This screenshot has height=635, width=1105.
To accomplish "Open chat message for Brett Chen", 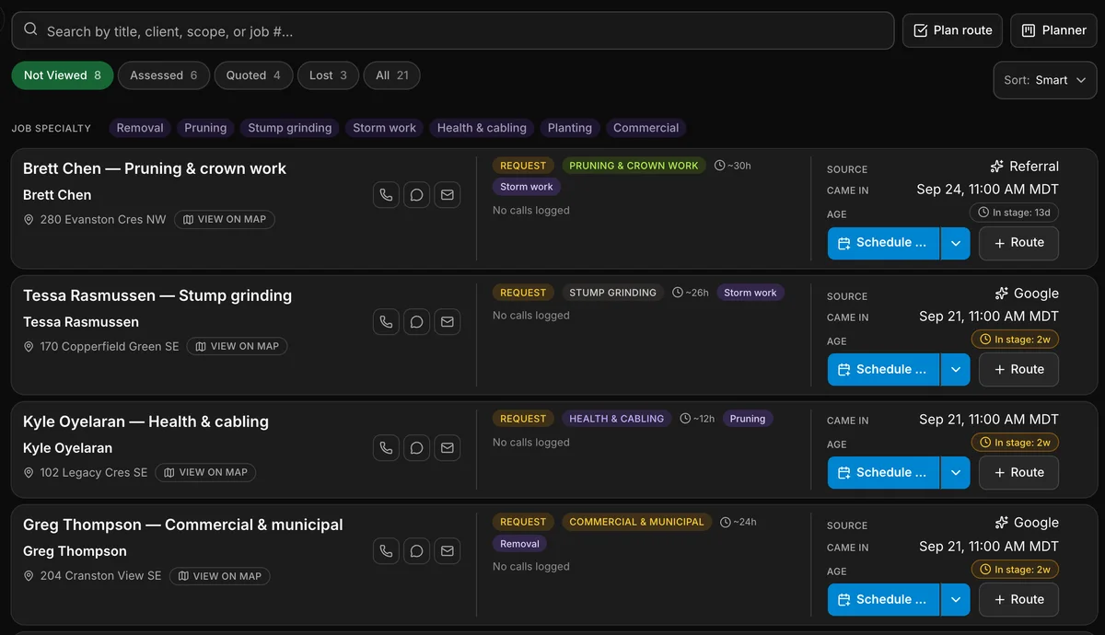I will [x=416, y=195].
